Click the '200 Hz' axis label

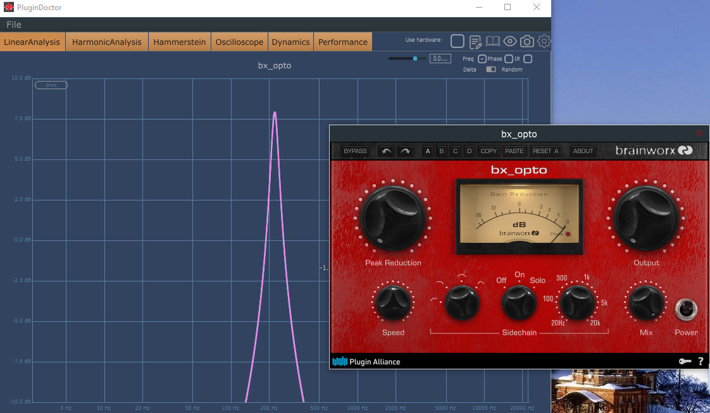(268, 408)
